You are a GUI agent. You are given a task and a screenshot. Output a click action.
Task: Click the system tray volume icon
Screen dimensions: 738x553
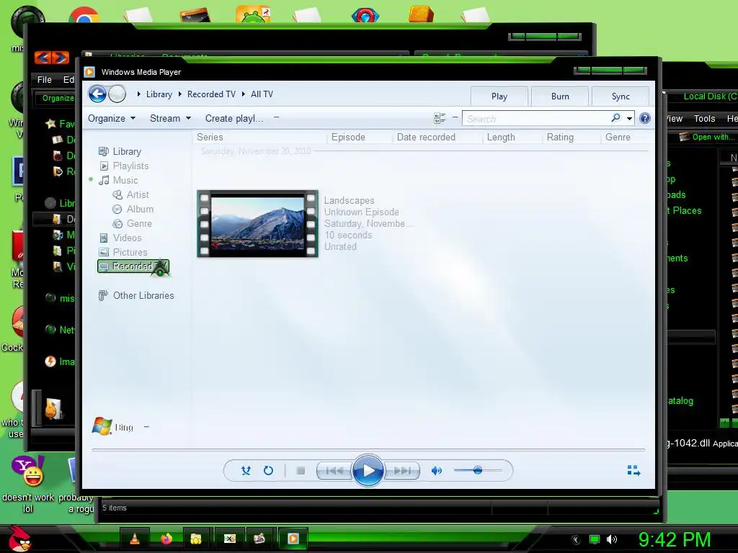click(611, 539)
